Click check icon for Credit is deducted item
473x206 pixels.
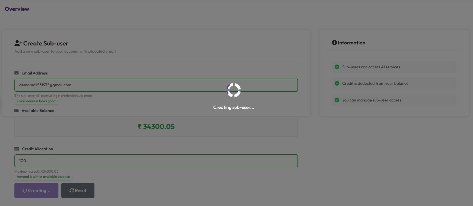pyautogui.click(x=337, y=83)
